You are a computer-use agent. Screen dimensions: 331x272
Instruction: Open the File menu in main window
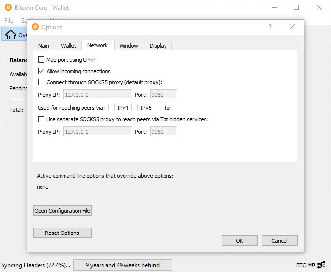coord(9,20)
